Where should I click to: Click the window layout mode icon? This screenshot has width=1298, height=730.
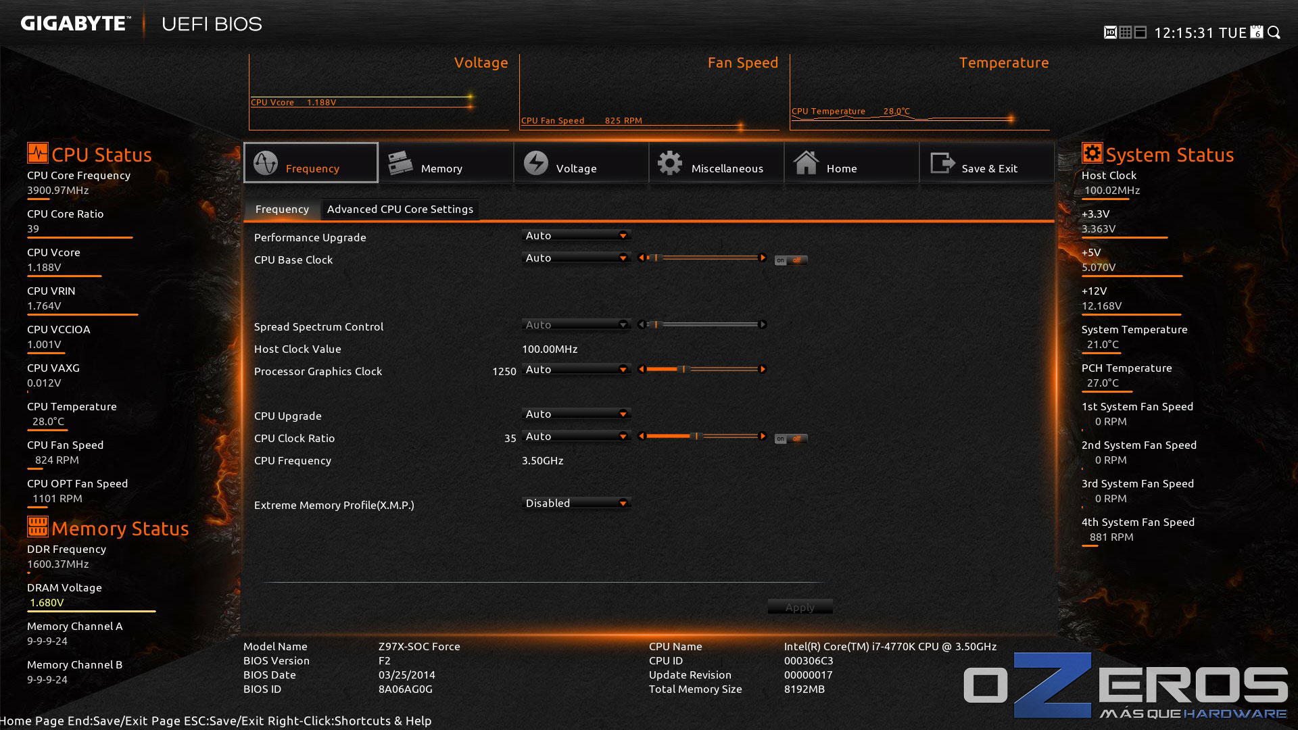pyautogui.click(x=1140, y=32)
